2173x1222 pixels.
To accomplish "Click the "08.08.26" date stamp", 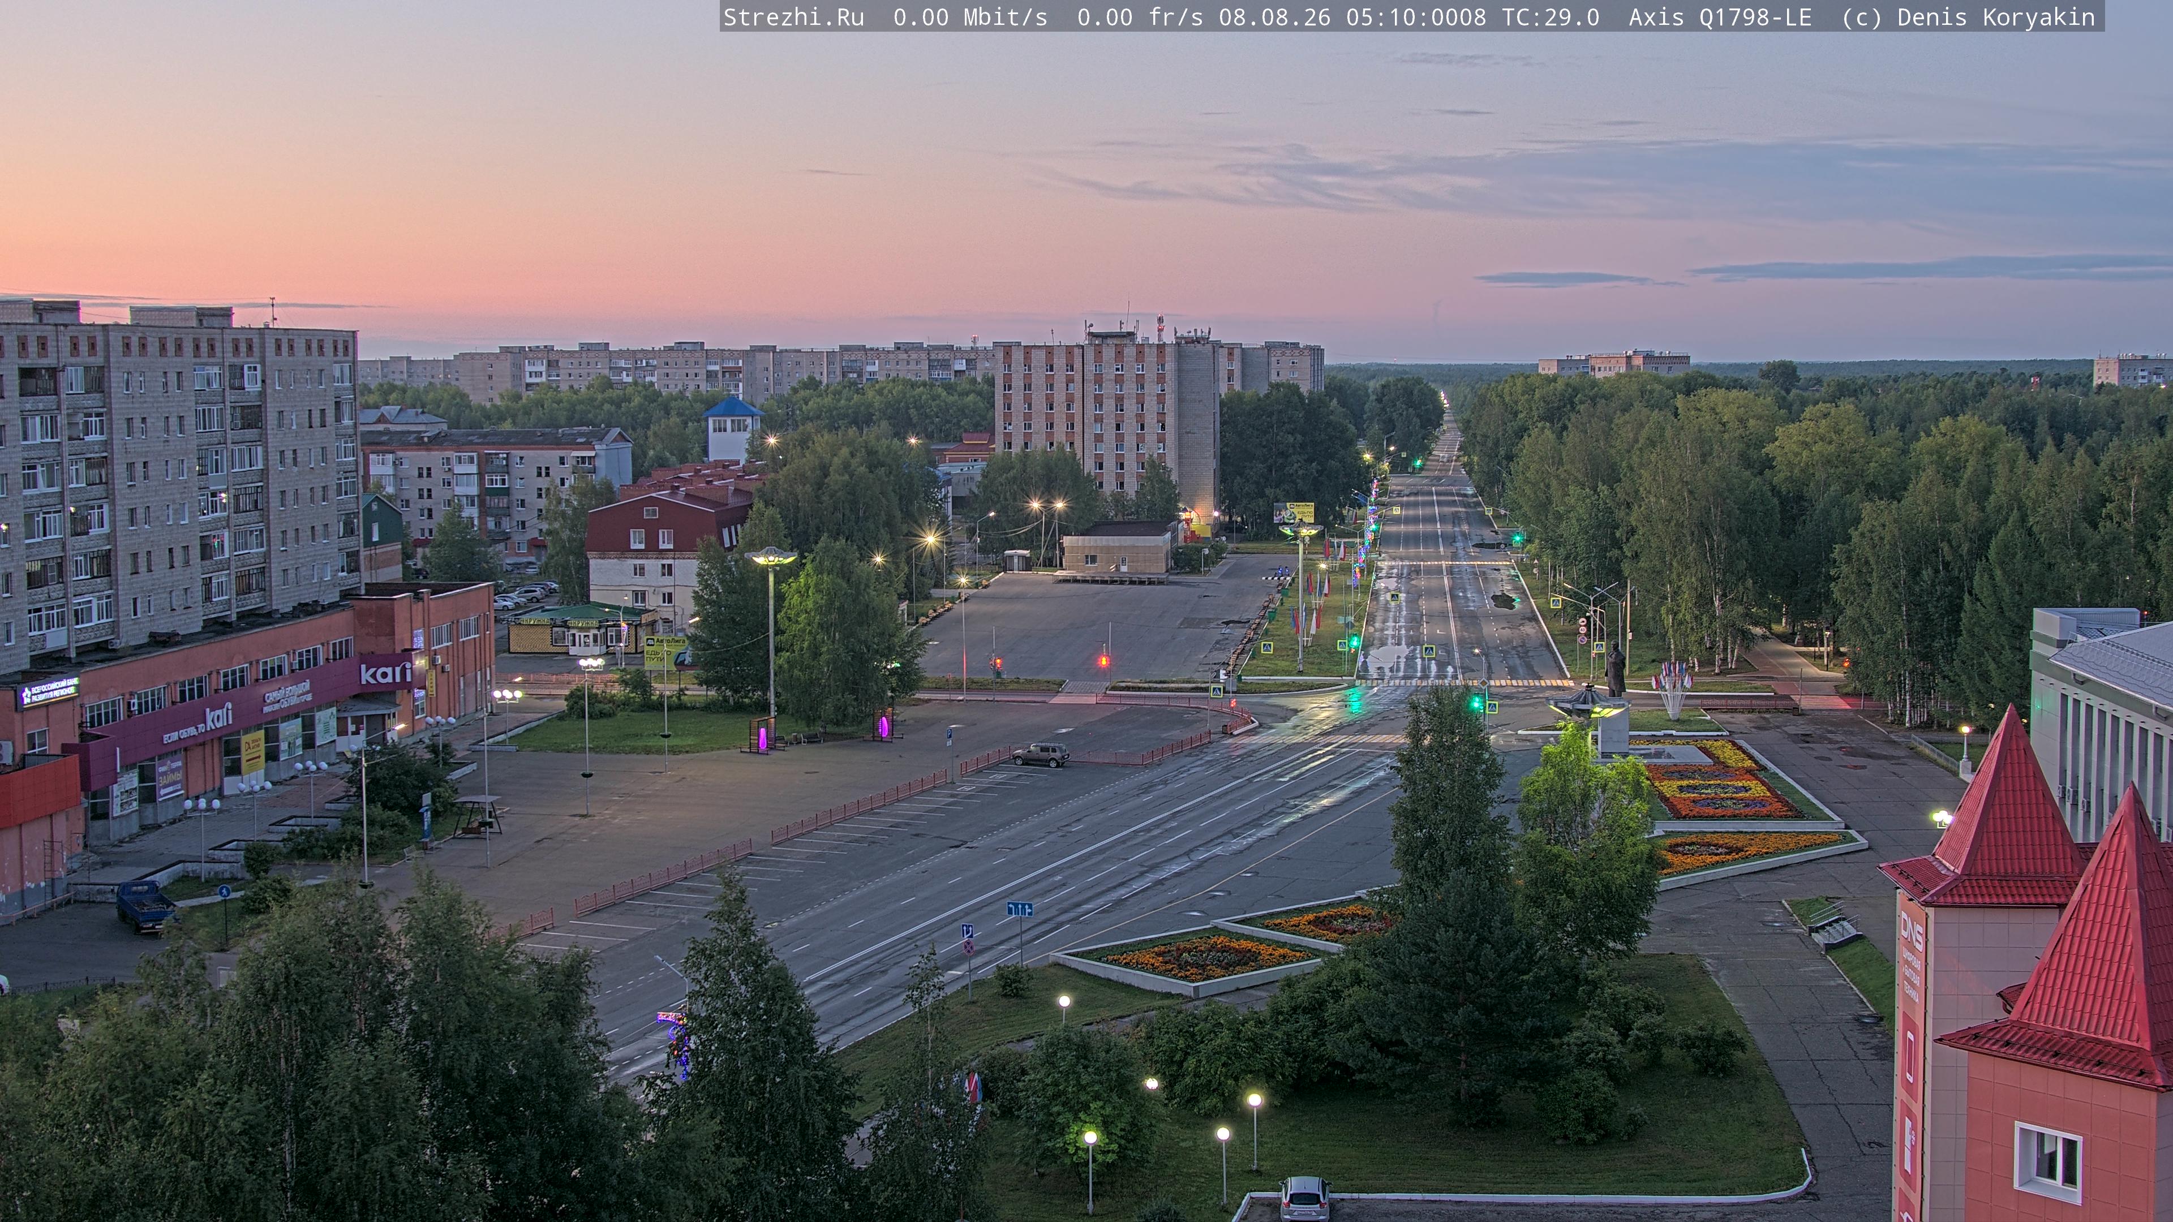I will pos(1274,18).
